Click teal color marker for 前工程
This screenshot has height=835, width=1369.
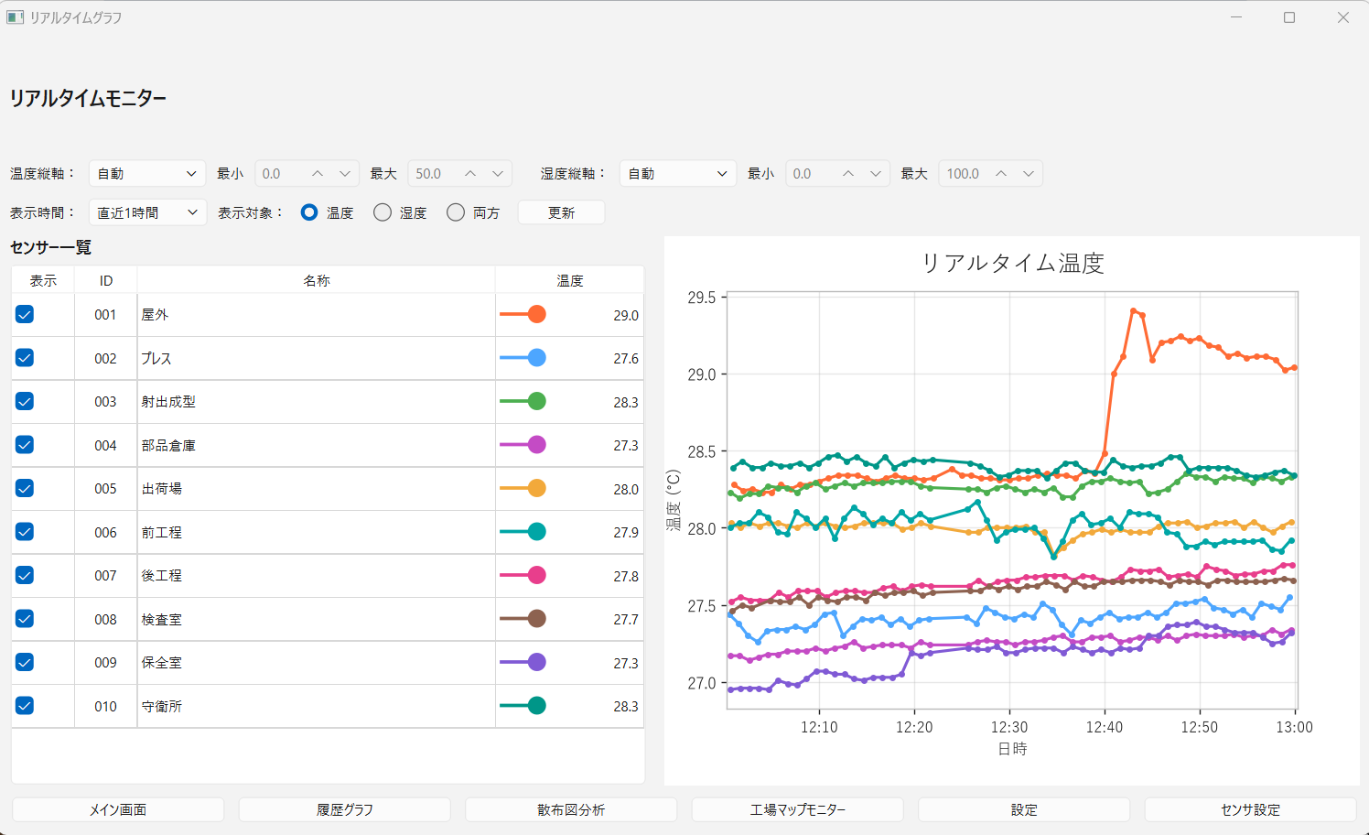click(x=537, y=532)
